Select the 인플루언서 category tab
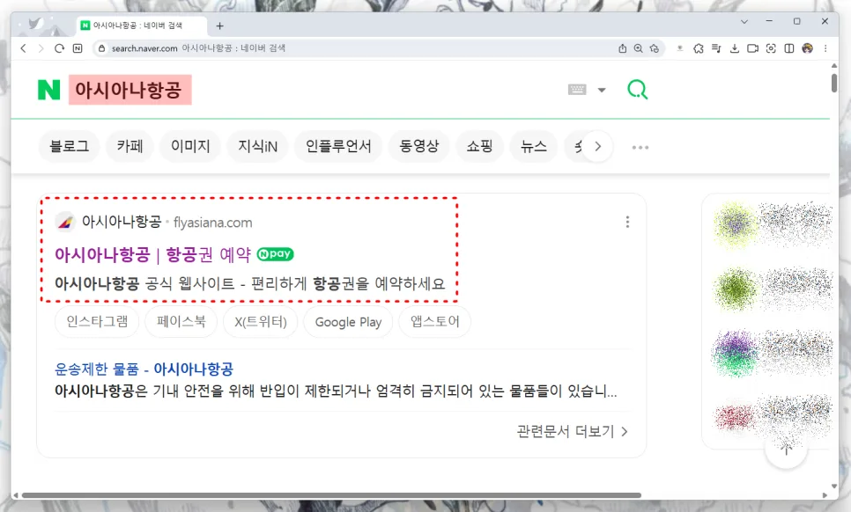This screenshot has height=512, width=851. click(338, 146)
